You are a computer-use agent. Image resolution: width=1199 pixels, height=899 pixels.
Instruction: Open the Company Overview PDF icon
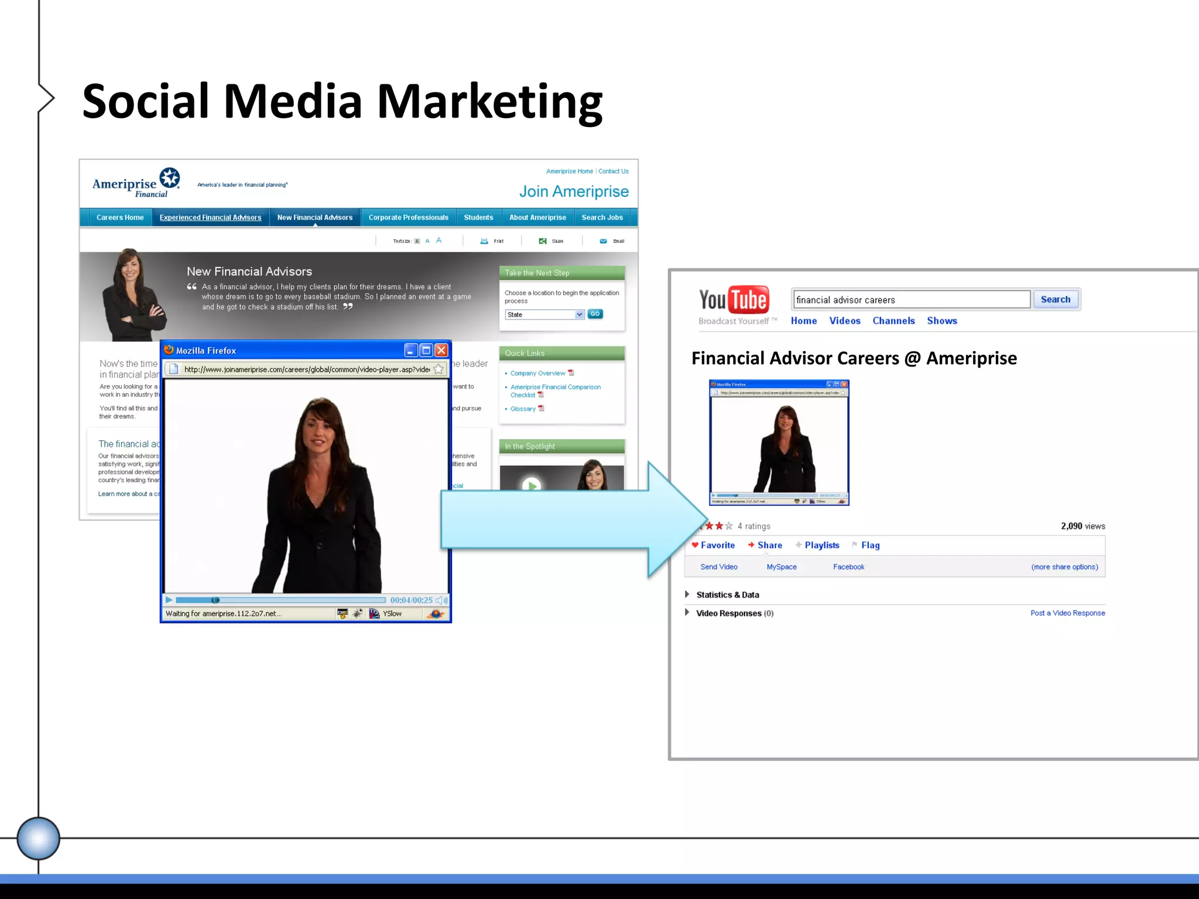pos(571,373)
